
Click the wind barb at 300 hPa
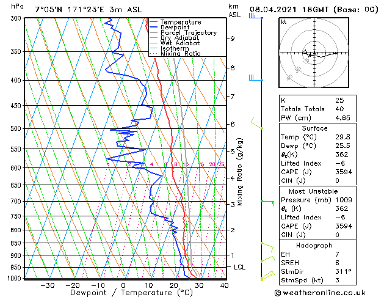(x=256, y=16)
